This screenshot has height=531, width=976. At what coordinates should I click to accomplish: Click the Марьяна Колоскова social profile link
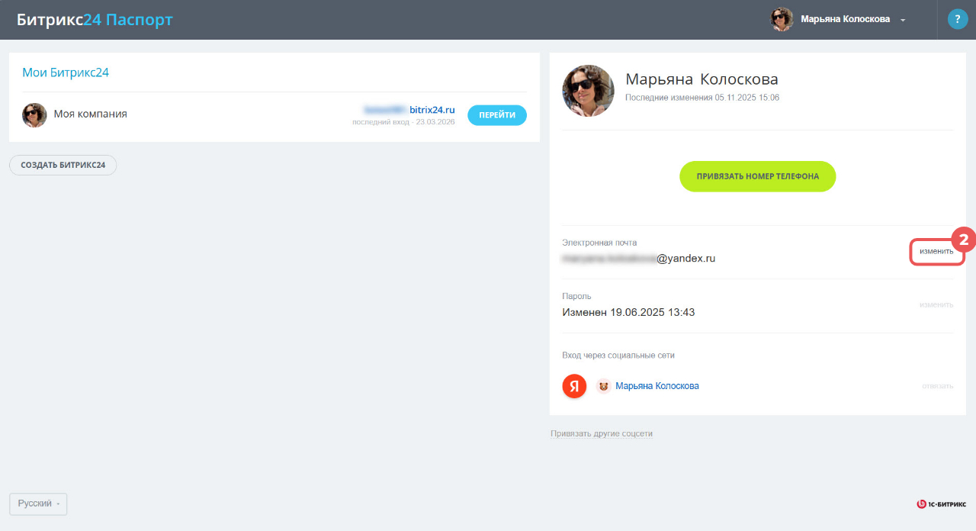coord(657,386)
